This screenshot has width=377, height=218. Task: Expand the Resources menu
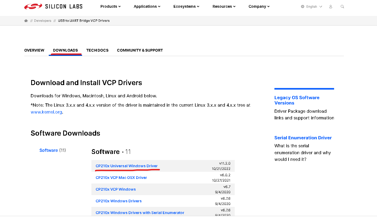[x=224, y=6]
